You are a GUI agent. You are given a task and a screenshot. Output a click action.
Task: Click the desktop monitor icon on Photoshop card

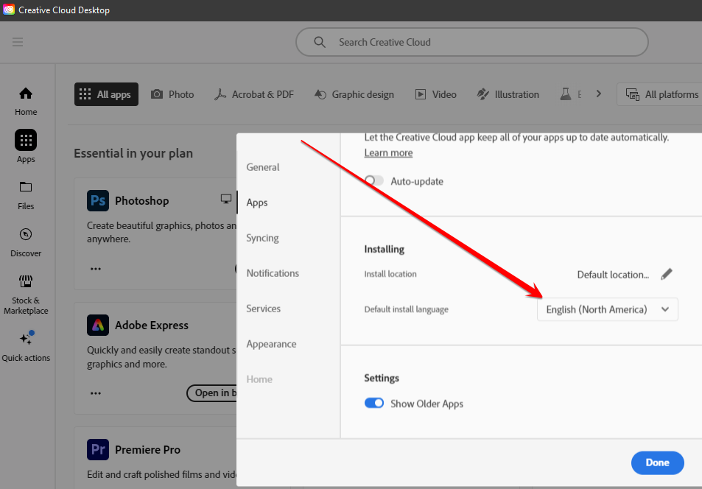[226, 199]
